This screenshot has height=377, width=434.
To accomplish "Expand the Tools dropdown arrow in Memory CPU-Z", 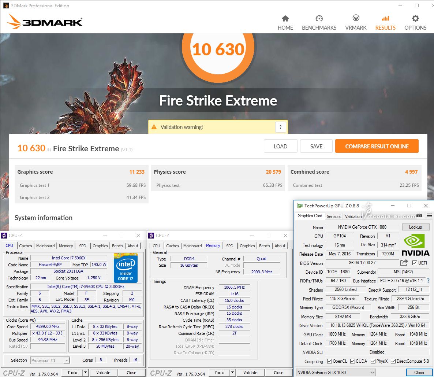I will (232, 372).
